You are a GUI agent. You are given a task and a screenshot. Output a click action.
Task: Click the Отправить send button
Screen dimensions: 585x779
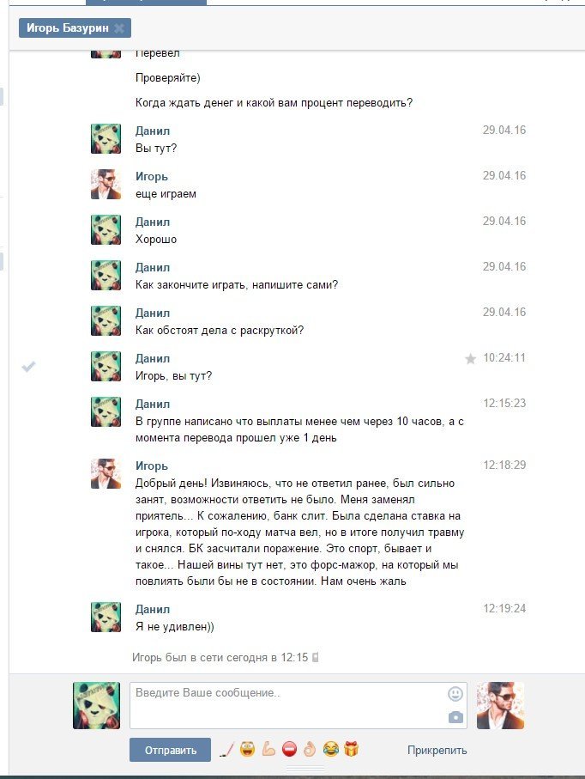(170, 750)
